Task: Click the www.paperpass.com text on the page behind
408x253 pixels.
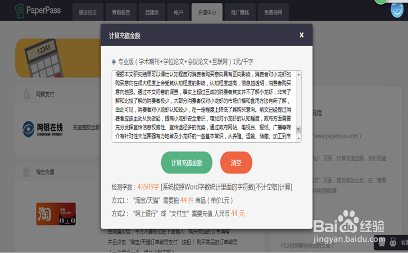Action: [x=336, y=136]
